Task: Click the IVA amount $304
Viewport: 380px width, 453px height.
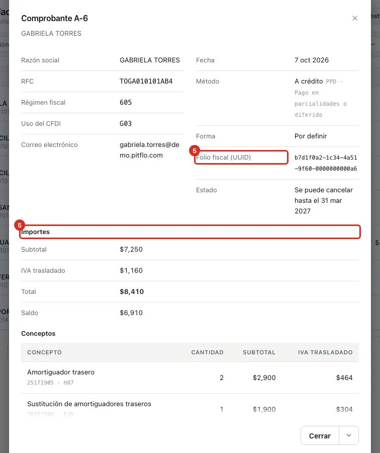Action: (344, 409)
